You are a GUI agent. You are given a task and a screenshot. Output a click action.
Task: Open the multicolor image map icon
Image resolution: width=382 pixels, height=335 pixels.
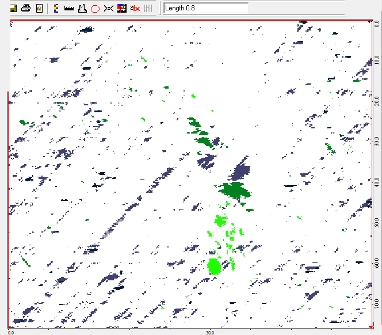pos(121,8)
